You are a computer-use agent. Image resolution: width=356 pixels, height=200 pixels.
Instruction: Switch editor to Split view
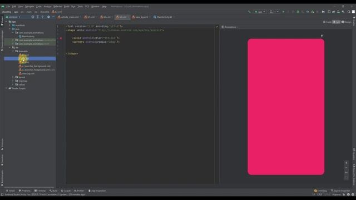coord(337,22)
